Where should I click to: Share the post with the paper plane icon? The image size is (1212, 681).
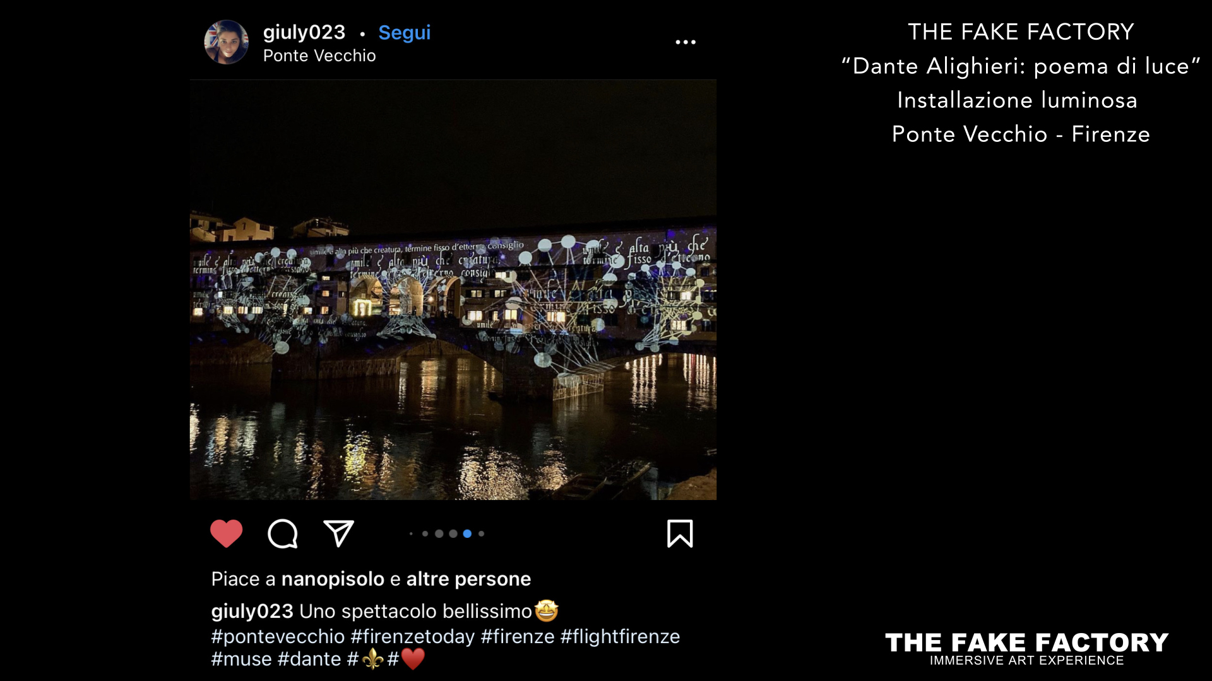coord(338,533)
